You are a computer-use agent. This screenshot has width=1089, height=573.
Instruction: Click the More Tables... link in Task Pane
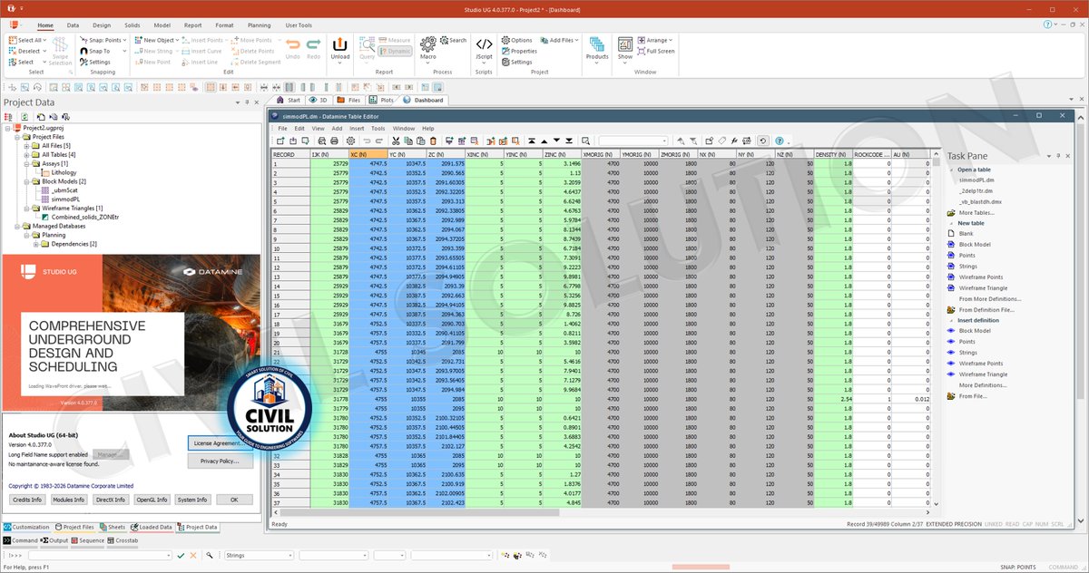(976, 212)
